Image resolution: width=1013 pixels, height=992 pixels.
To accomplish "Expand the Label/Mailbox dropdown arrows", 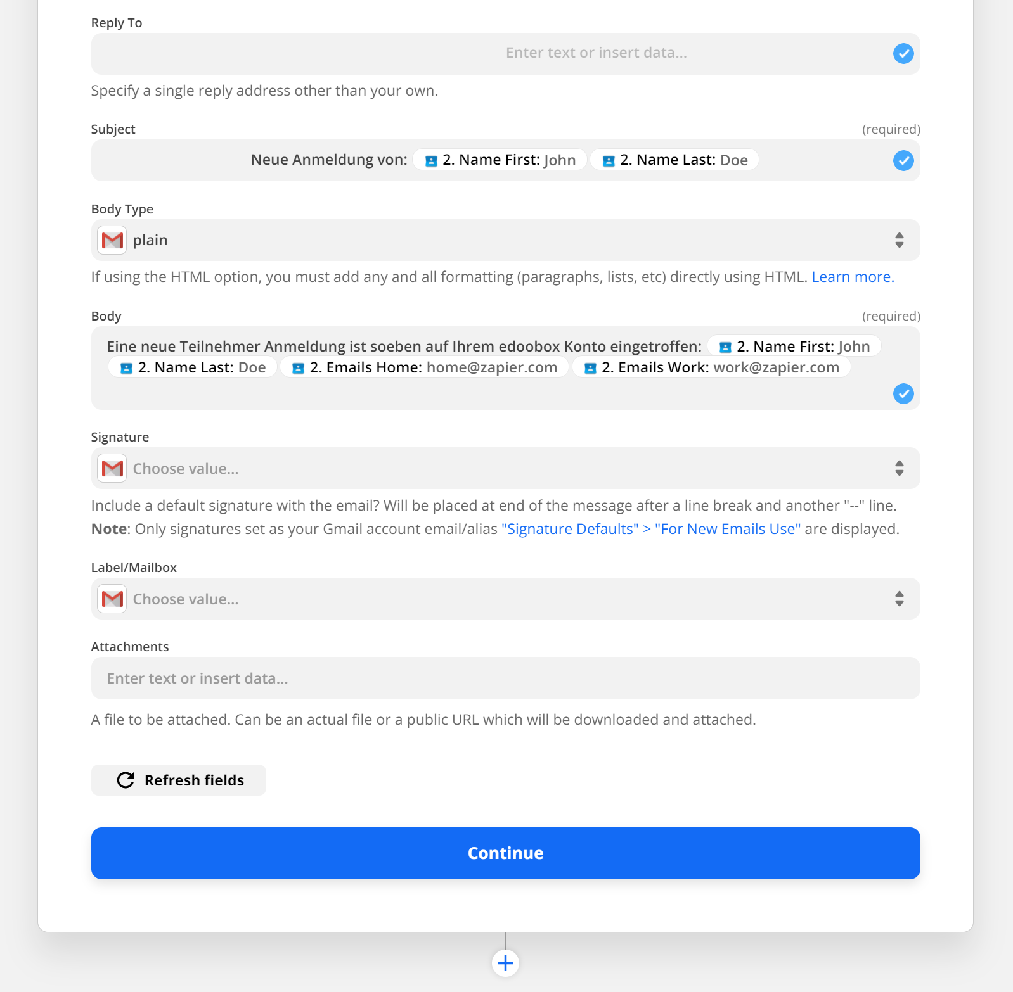I will pos(899,599).
